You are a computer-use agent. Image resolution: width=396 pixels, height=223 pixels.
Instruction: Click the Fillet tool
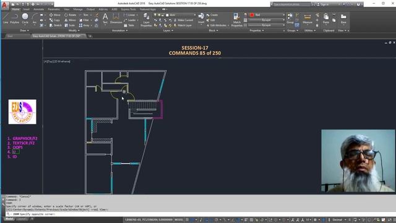pyautogui.click(x=84, y=20)
